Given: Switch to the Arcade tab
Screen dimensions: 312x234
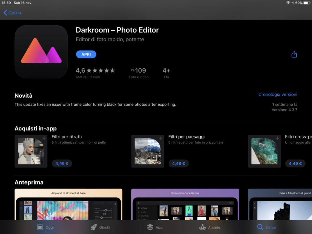Looking at the screenshot, I should click(x=210, y=227).
